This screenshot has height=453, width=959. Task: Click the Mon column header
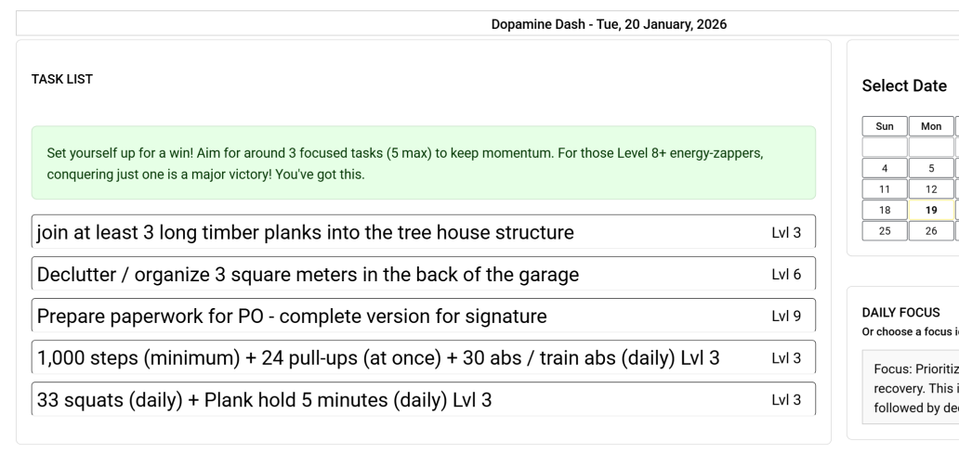point(931,125)
